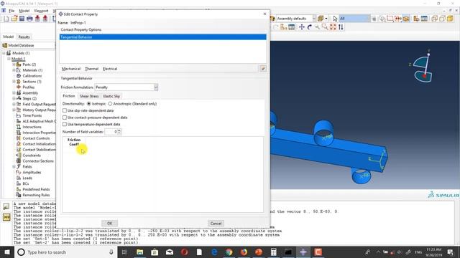Select Predefined Fields in model tree
460x258 pixels.
pos(36,189)
